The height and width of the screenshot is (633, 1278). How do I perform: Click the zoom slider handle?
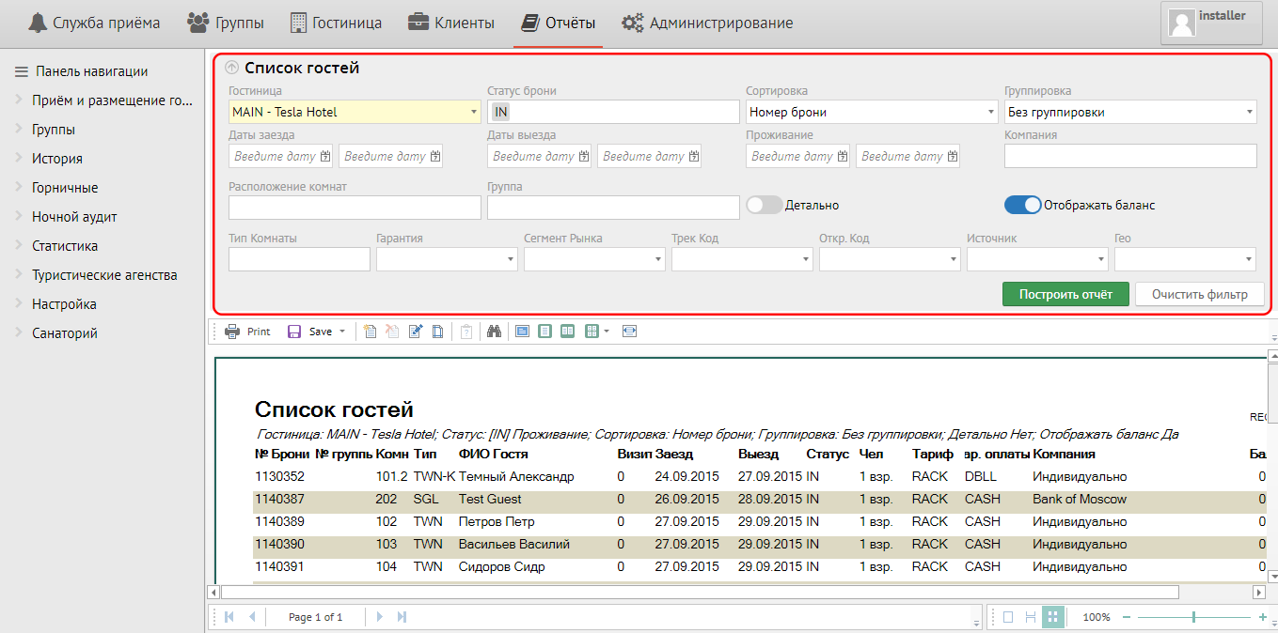pos(1193,617)
